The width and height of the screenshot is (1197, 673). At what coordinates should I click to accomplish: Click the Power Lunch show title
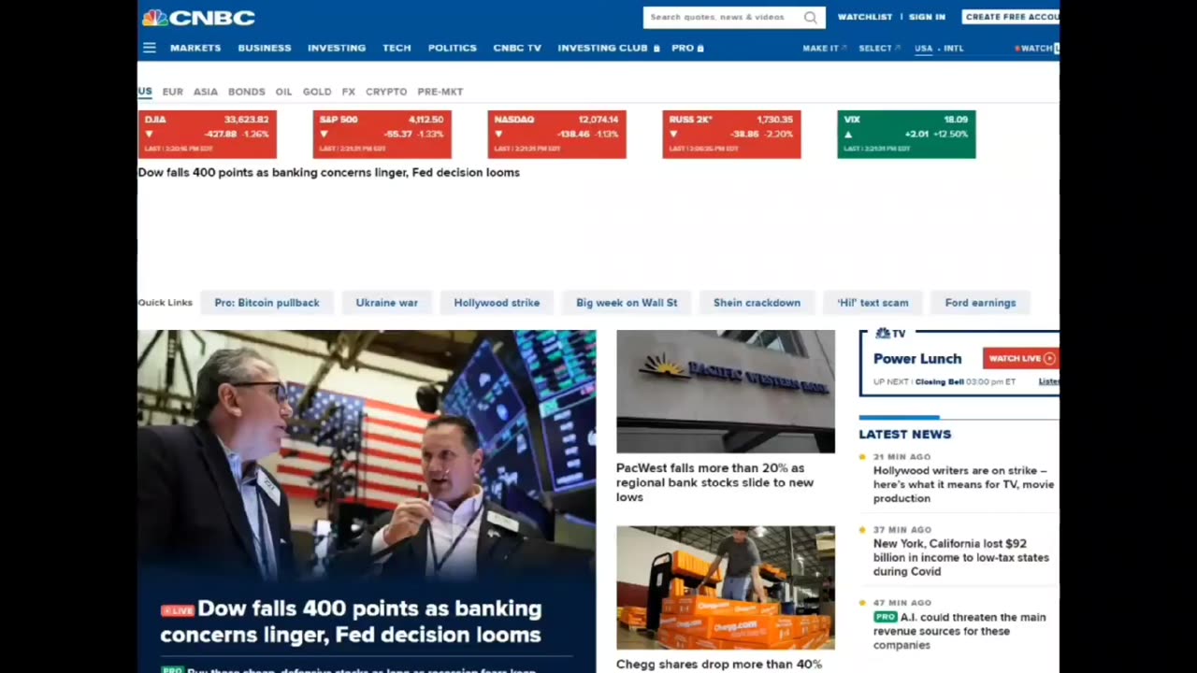click(x=917, y=359)
